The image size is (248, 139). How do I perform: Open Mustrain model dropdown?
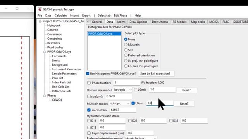click(119, 103)
